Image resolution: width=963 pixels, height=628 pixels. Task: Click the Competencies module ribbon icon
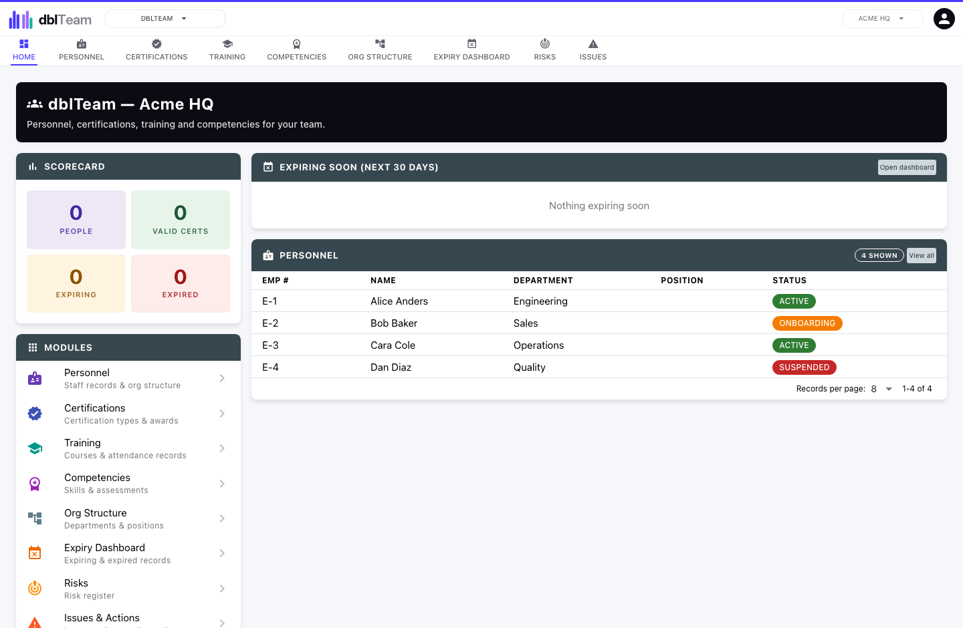[x=35, y=484]
